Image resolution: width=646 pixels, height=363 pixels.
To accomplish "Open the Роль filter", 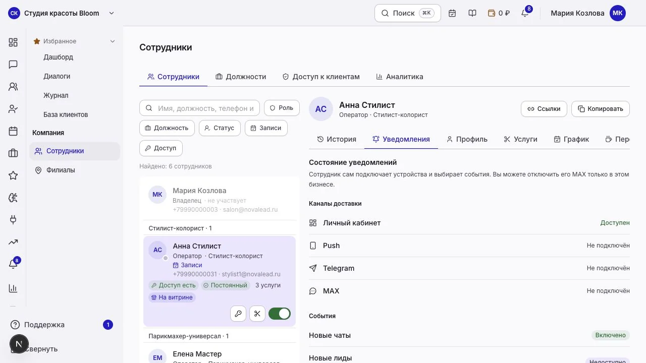I will coord(282,108).
